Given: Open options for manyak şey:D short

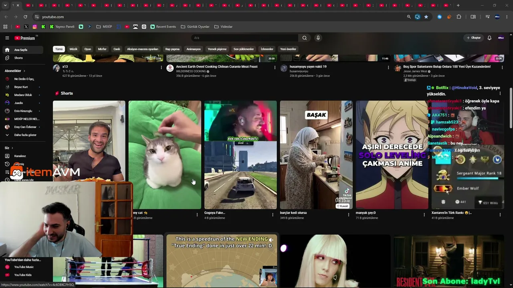Looking at the screenshot, I should 424,215.
